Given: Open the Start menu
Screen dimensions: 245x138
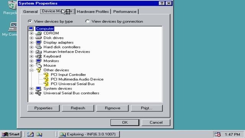Looking at the screenshot, I should 11,134.
